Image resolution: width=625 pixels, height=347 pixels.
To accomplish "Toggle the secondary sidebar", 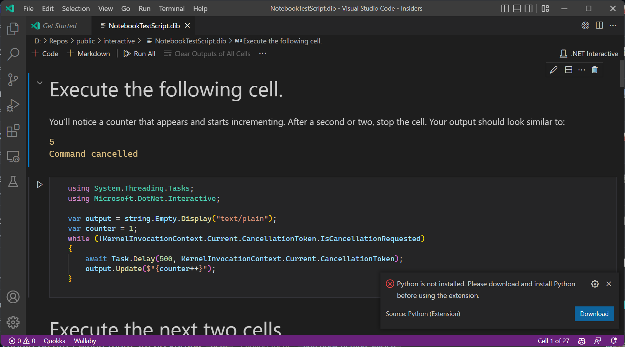I will (528, 8).
